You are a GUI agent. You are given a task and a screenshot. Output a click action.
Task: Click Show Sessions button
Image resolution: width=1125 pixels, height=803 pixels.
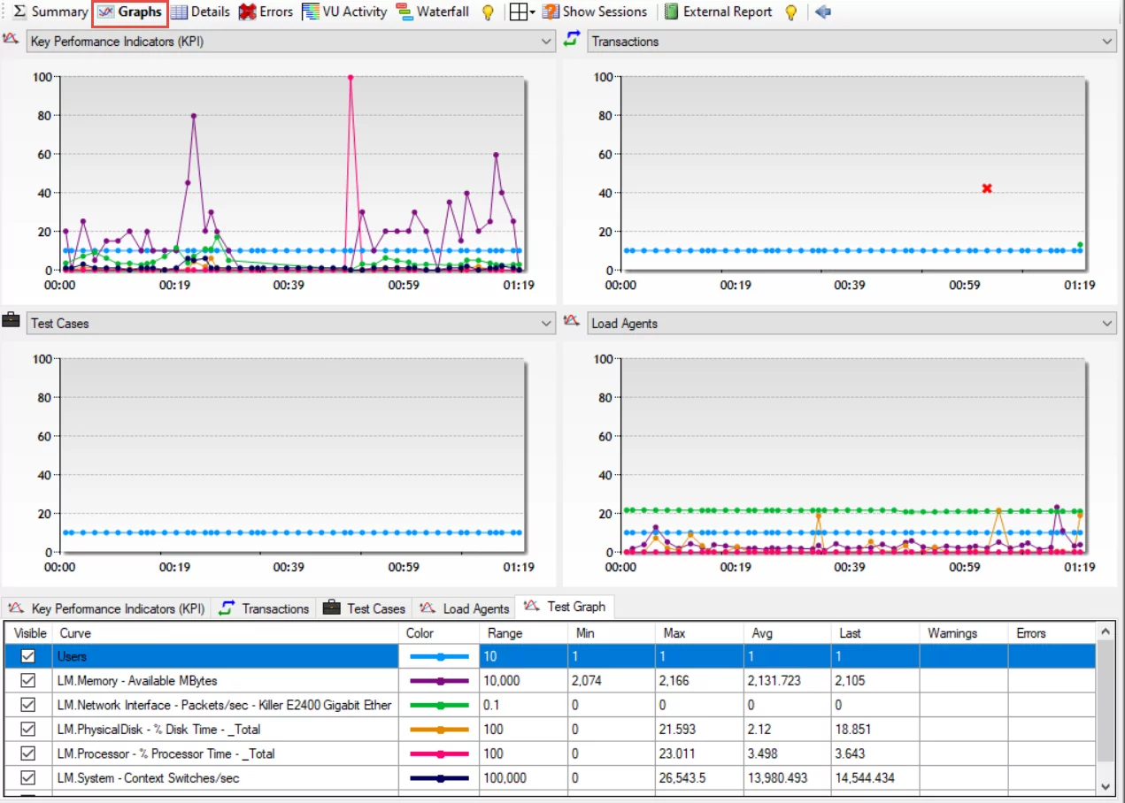[x=595, y=12]
